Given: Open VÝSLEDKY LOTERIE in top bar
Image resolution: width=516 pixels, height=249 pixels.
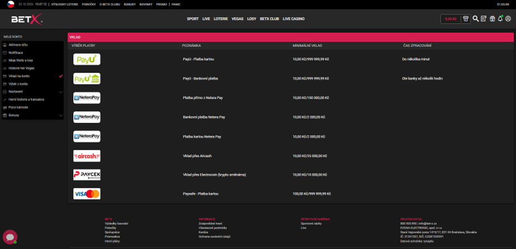Looking at the screenshot, I should click(65, 4).
